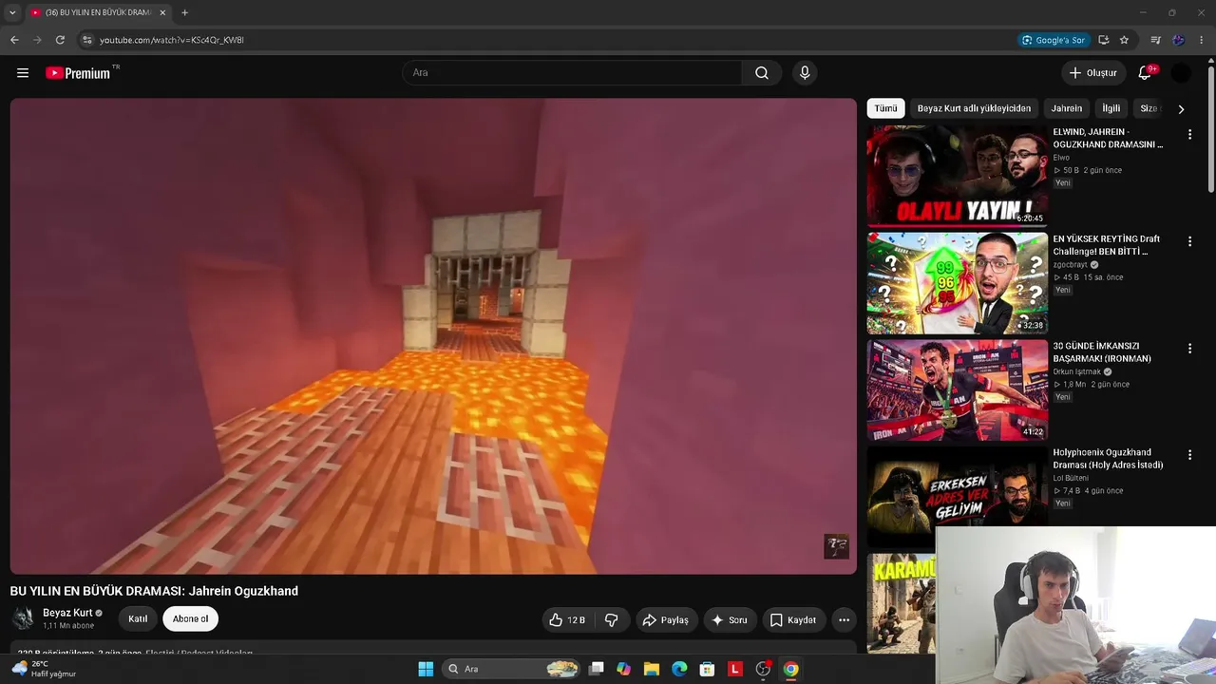Open the Windows Start menu
Viewport: 1216px width, 684px height.
[x=426, y=669]
